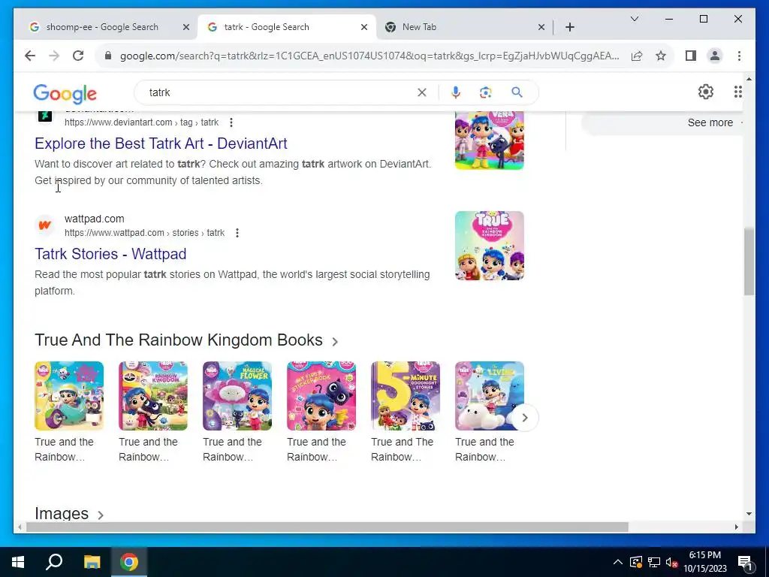Reload the current page

click(78, 56)
